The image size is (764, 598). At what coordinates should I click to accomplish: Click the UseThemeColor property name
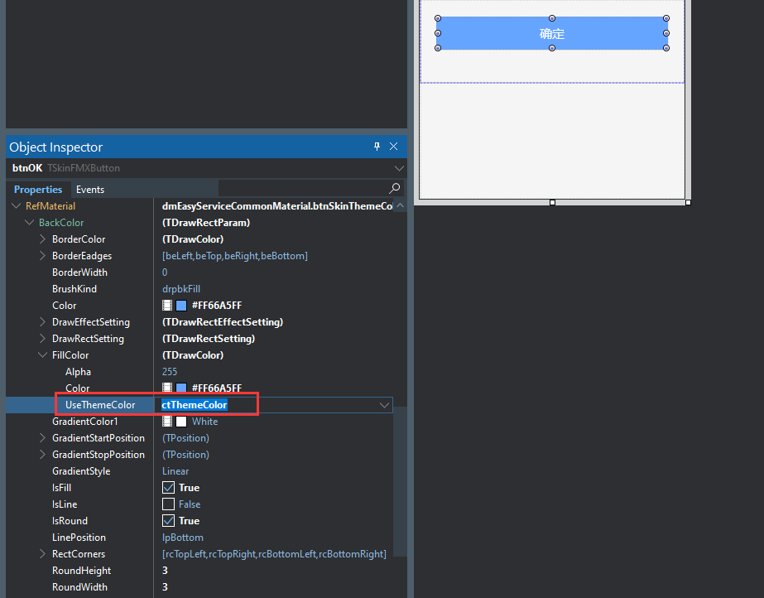100,405
